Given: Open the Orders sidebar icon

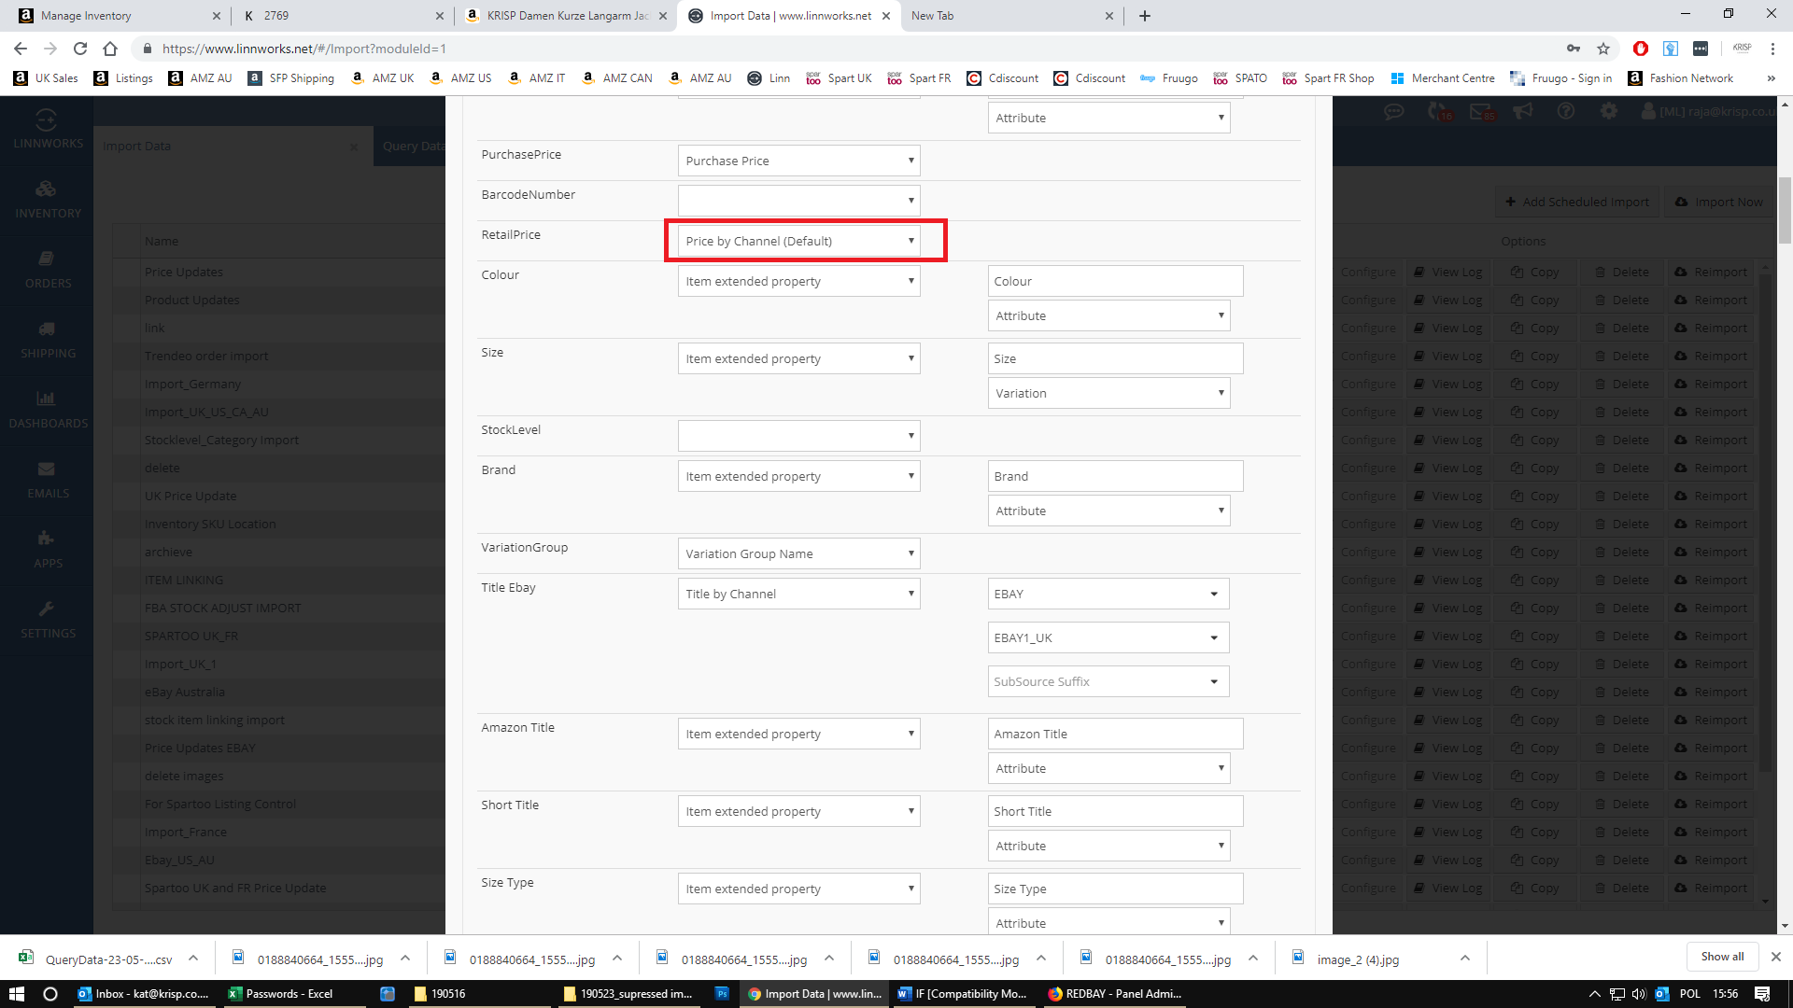Looking at the screenshot, I should tap(47, 259).
